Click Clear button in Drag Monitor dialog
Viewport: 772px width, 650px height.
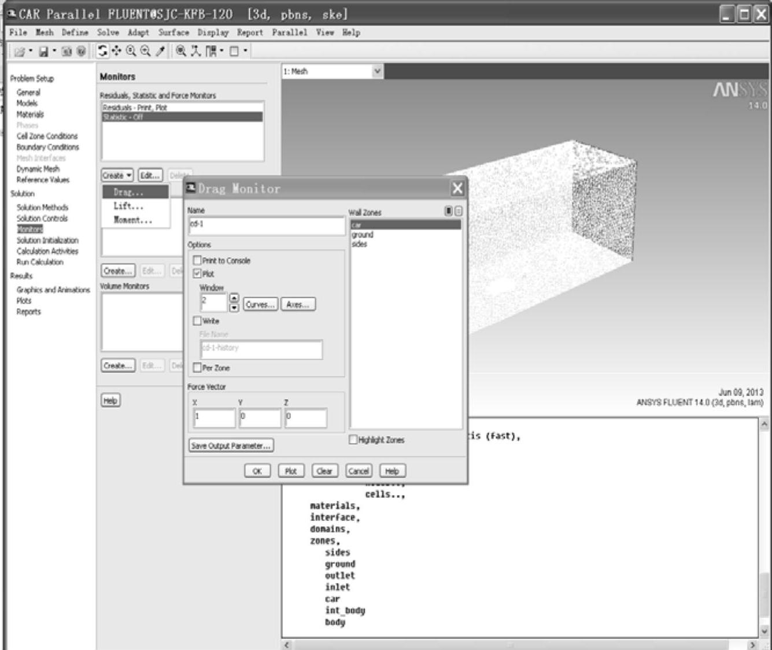point(324,471)
